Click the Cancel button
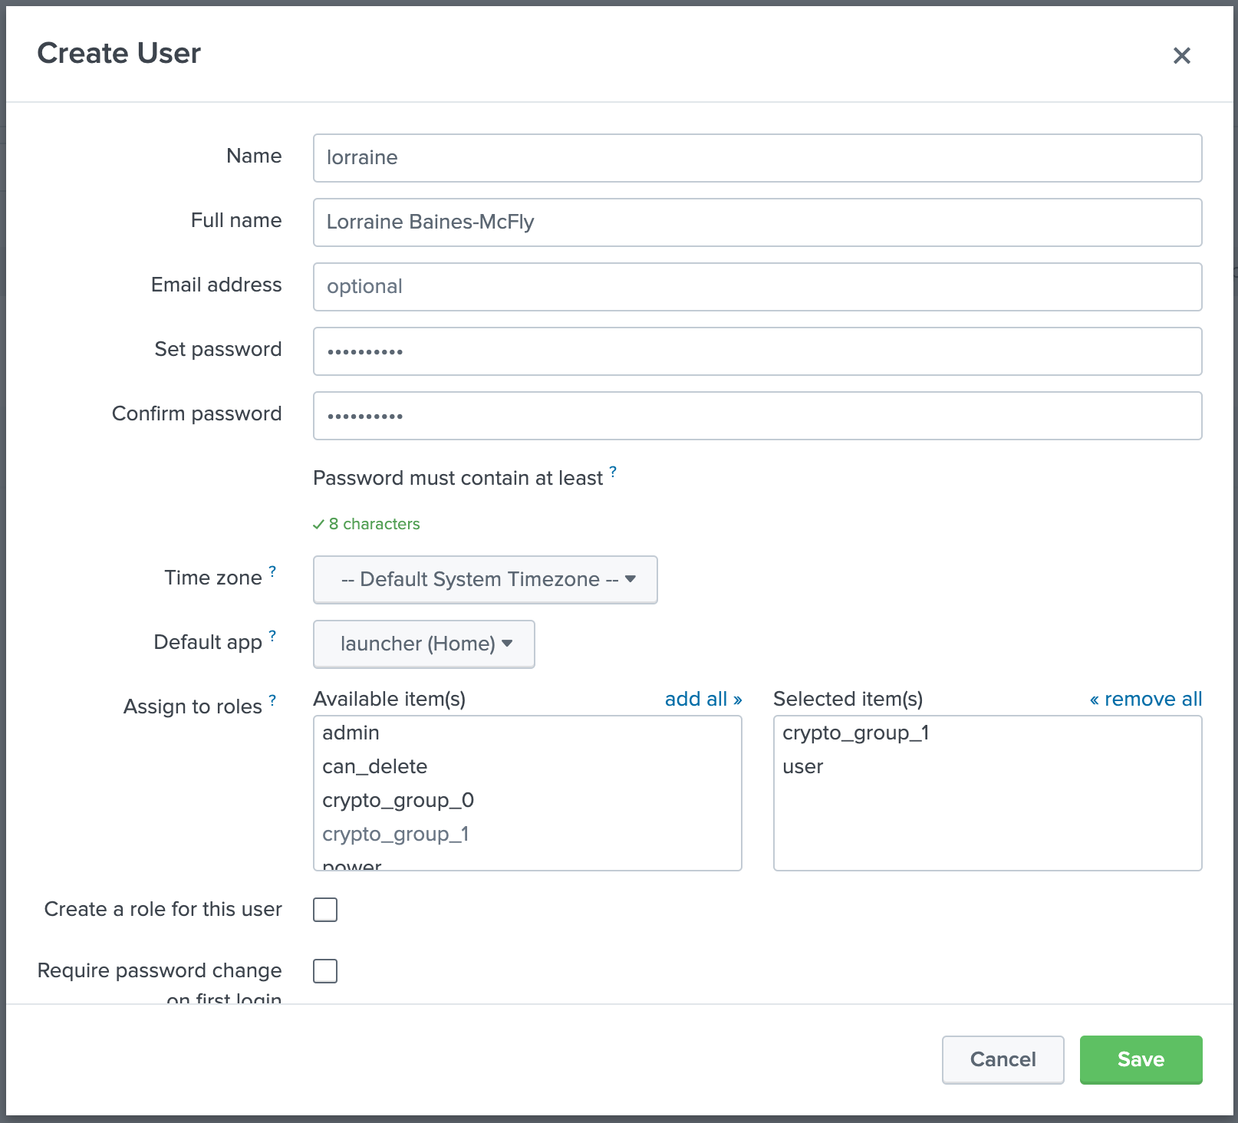This screenshot has width=1238, height=1123. (1003, 1059)
